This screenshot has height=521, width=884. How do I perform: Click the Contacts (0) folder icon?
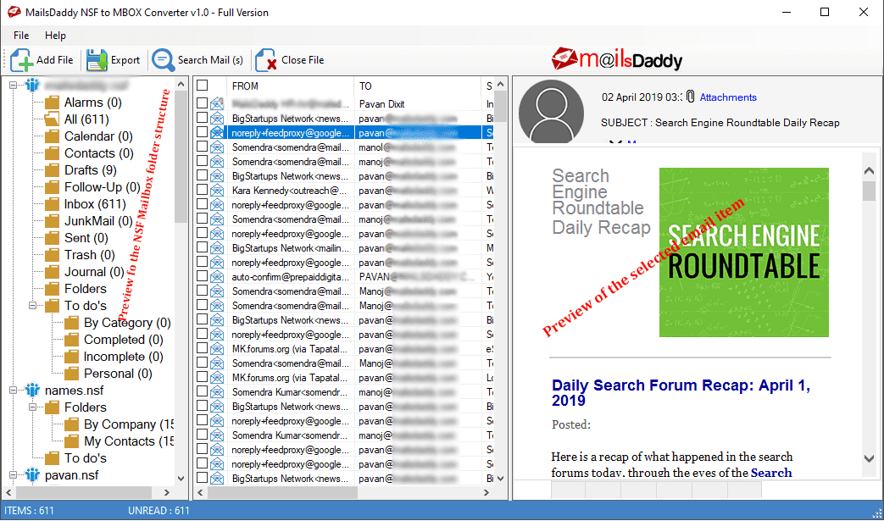52,153
